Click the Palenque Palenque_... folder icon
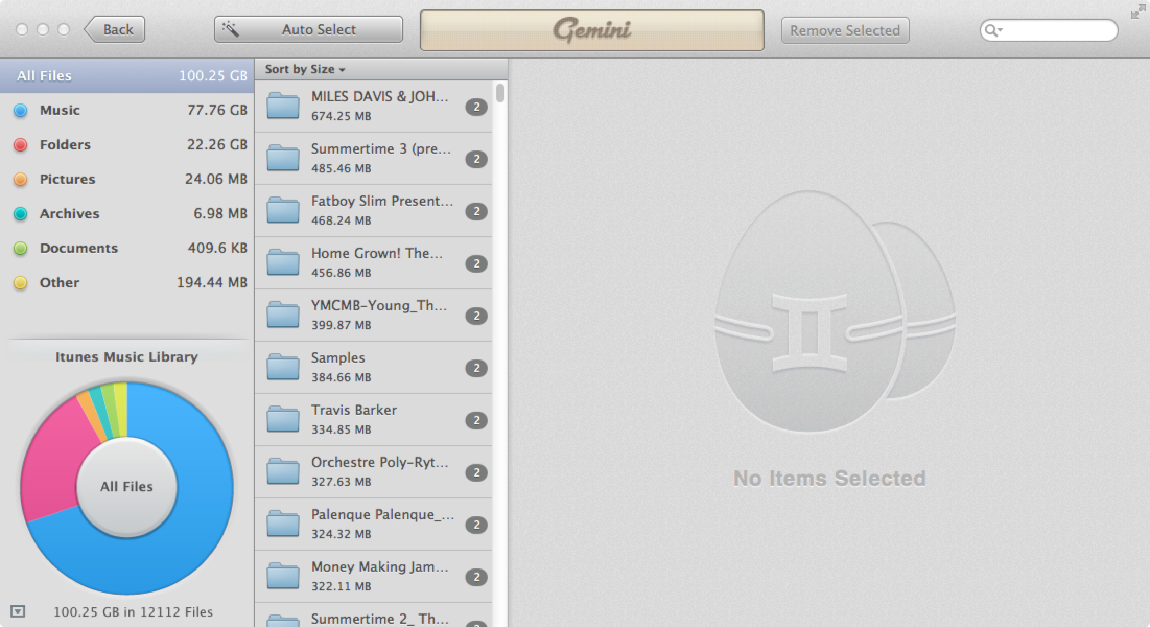The width and height of the screenshot is (1150, 627). tap(283, 524)
